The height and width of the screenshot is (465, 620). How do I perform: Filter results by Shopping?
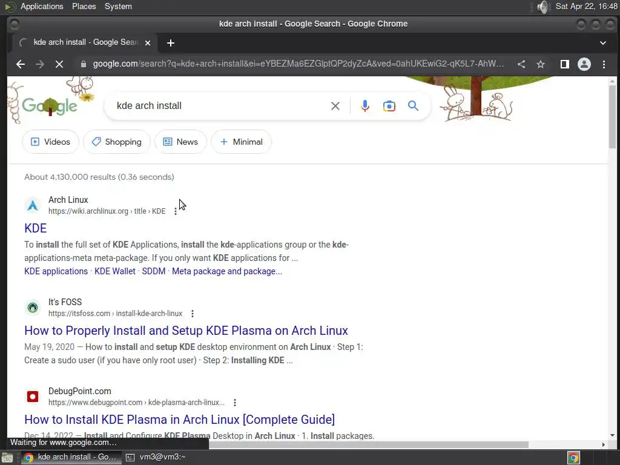tap(117, 142)
